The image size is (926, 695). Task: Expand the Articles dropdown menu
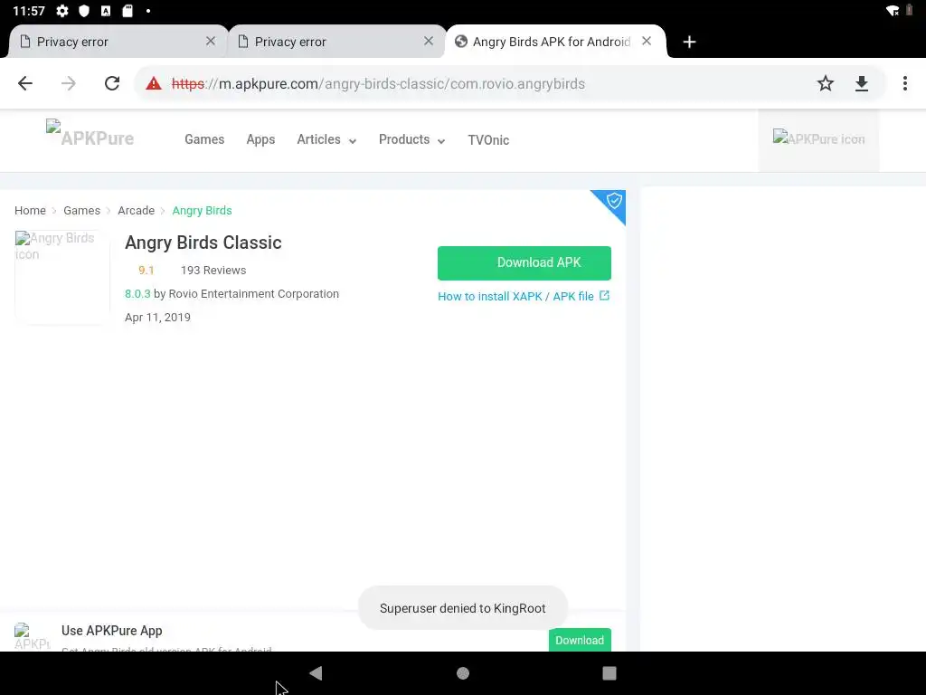click(326, 139)
